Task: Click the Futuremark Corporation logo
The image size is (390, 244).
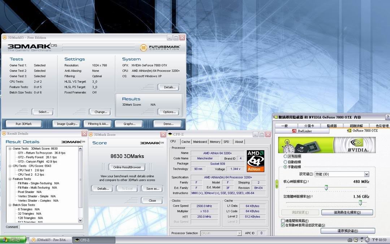Action: (160, 48)
